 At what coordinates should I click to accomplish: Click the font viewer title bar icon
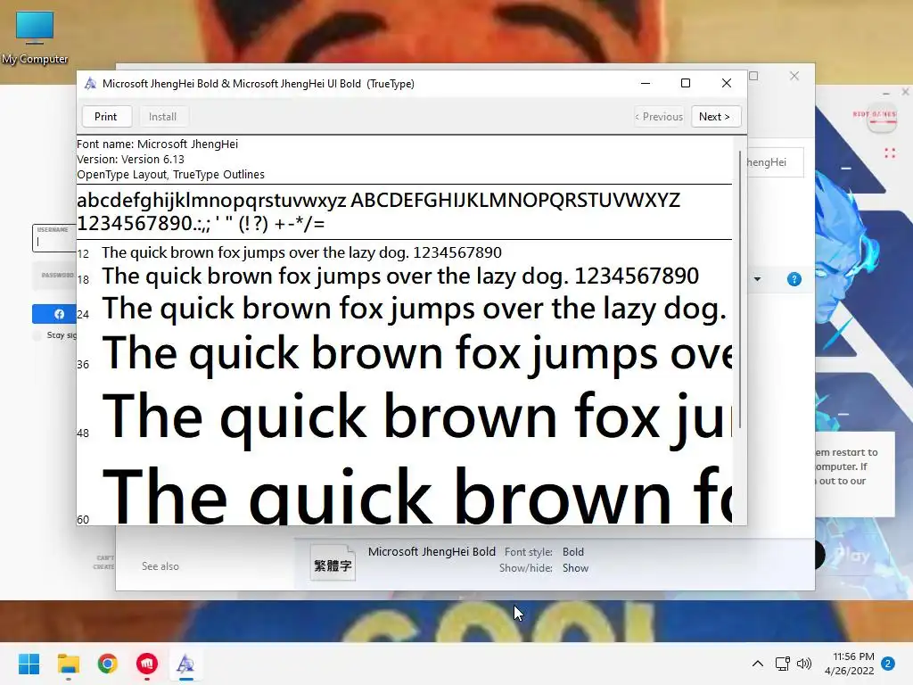pyautogui.click(x=90, y=83)
